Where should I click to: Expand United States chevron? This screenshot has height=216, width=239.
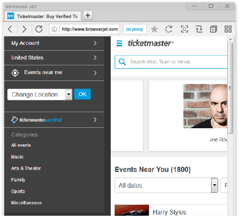[x=95, y=58]
